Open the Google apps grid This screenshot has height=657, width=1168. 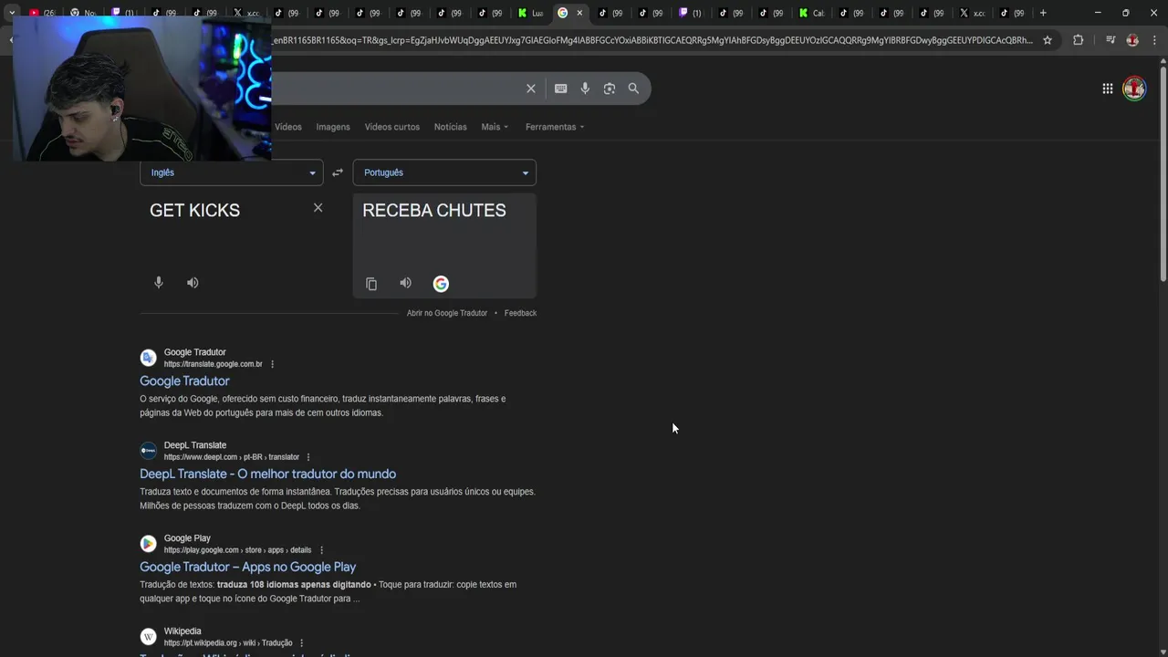(1107, 89)
